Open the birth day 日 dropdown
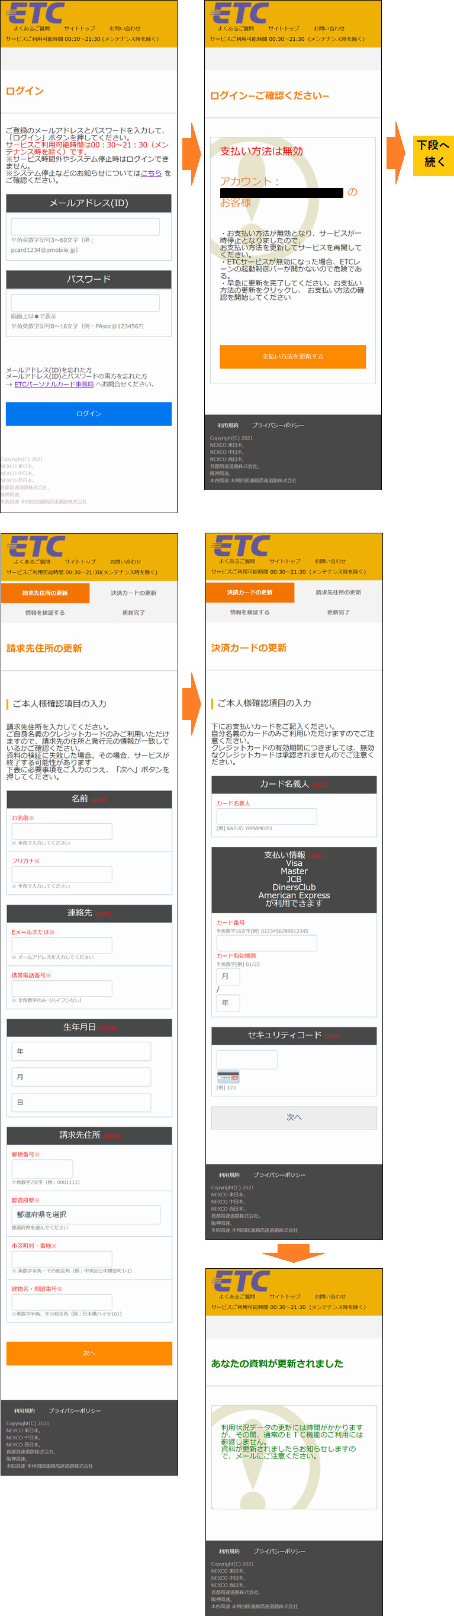Image resolution: width=454 pixels, height=1616 pixels. point(81,1102)
